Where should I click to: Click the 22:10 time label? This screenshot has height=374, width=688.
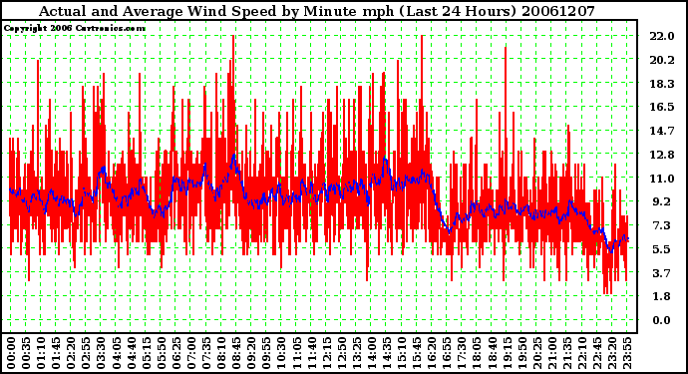tap(581, 353)
